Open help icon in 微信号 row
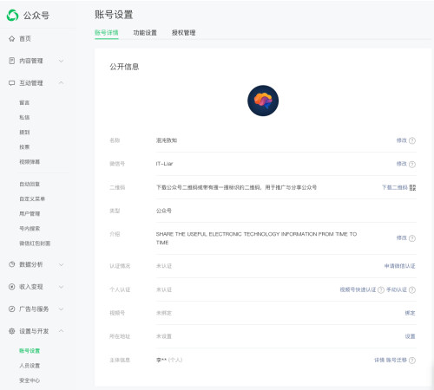Viewport: 434px width, 390px height. (x=412, y=164)
